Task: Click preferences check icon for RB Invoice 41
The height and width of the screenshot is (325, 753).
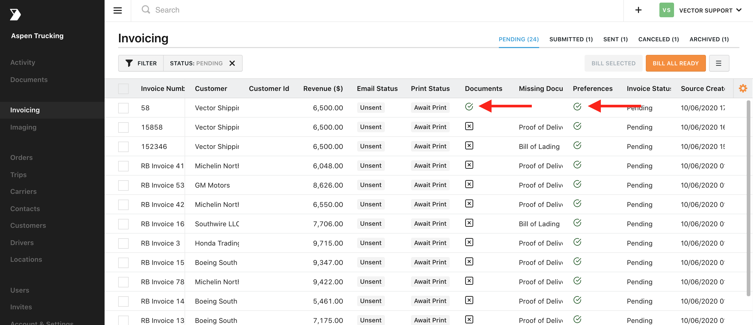Action: pos(577,164)
